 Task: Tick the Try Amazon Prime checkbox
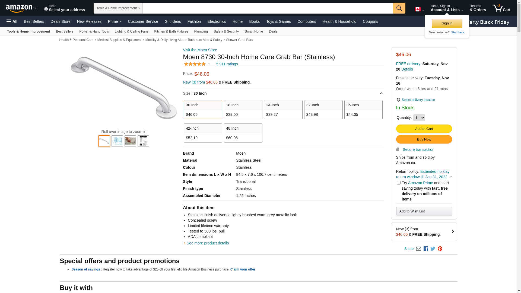point(399,183)
